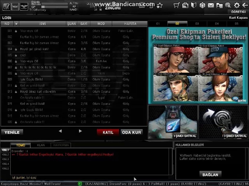
Task: Select room 004 'Haydi gel şimdi katıl!'
Action: point(74,49)
